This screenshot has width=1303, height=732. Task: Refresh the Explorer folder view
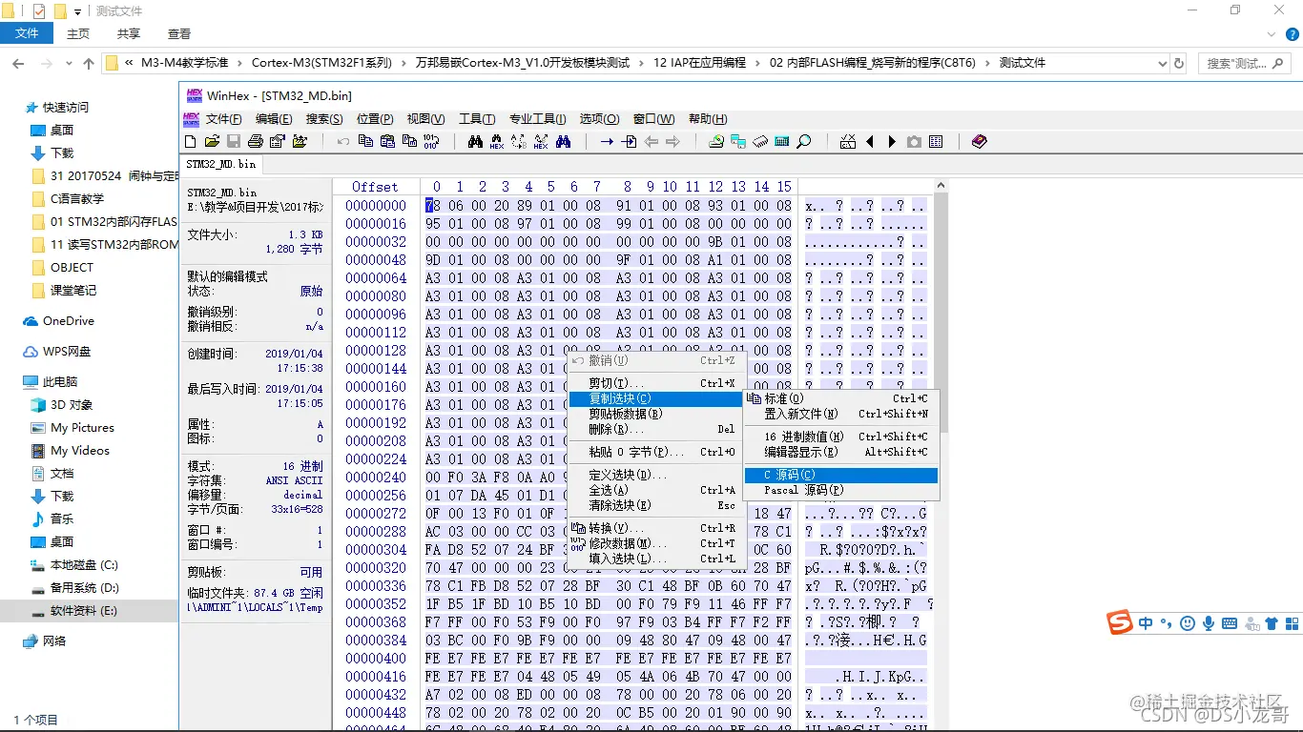[1179, 63]
